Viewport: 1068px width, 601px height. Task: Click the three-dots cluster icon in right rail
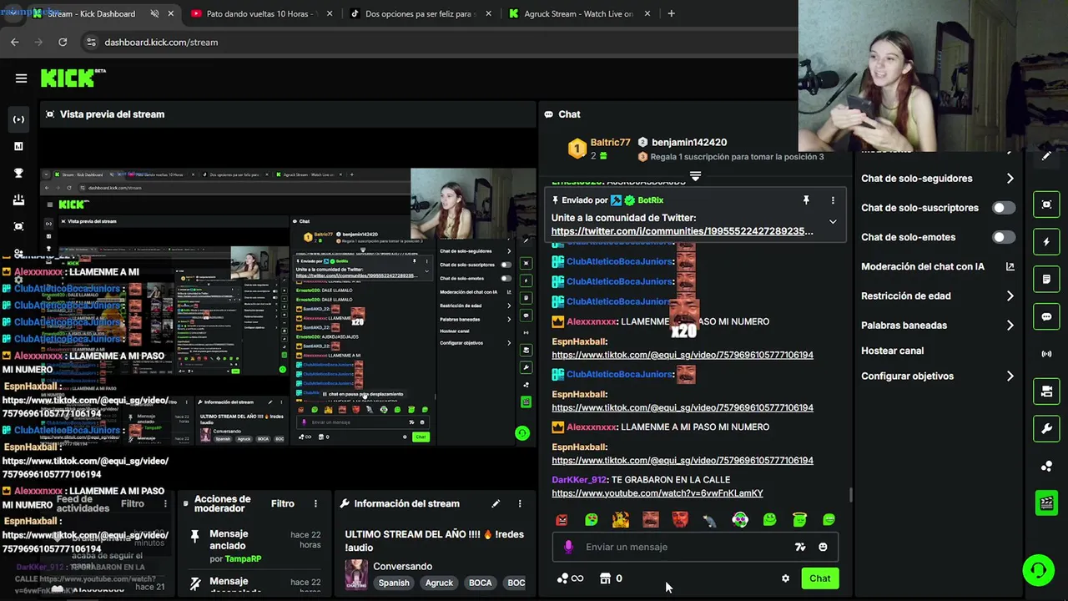[x=1046, y=467]
